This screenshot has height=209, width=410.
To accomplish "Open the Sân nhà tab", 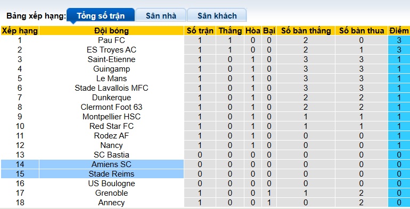I will pos(161,15).
